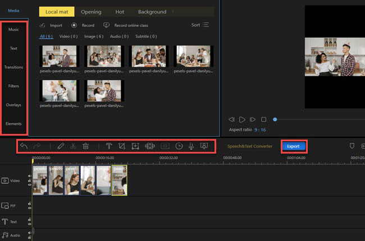The width and height of the screenshot is (365, 241).
Task: Toggle the PIP track lock icon
Action: pos(30,203)
